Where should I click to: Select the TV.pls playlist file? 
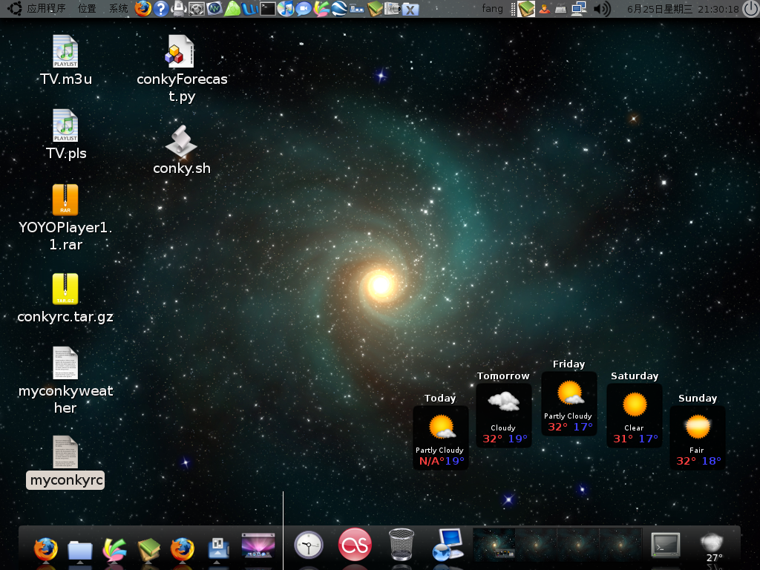click(x=66, y=135)
